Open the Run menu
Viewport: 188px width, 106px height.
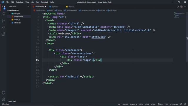click(x=37, y=2)
